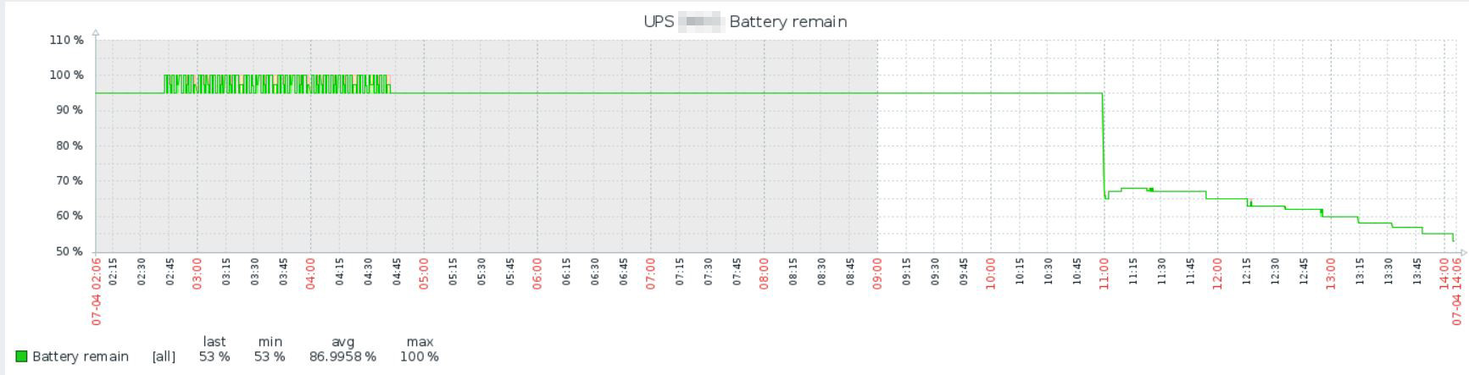This screenshot has height=375, width=1469.
Task: Click the start timestamp "07-04 02:06"
Action: (x=97, y=292)
